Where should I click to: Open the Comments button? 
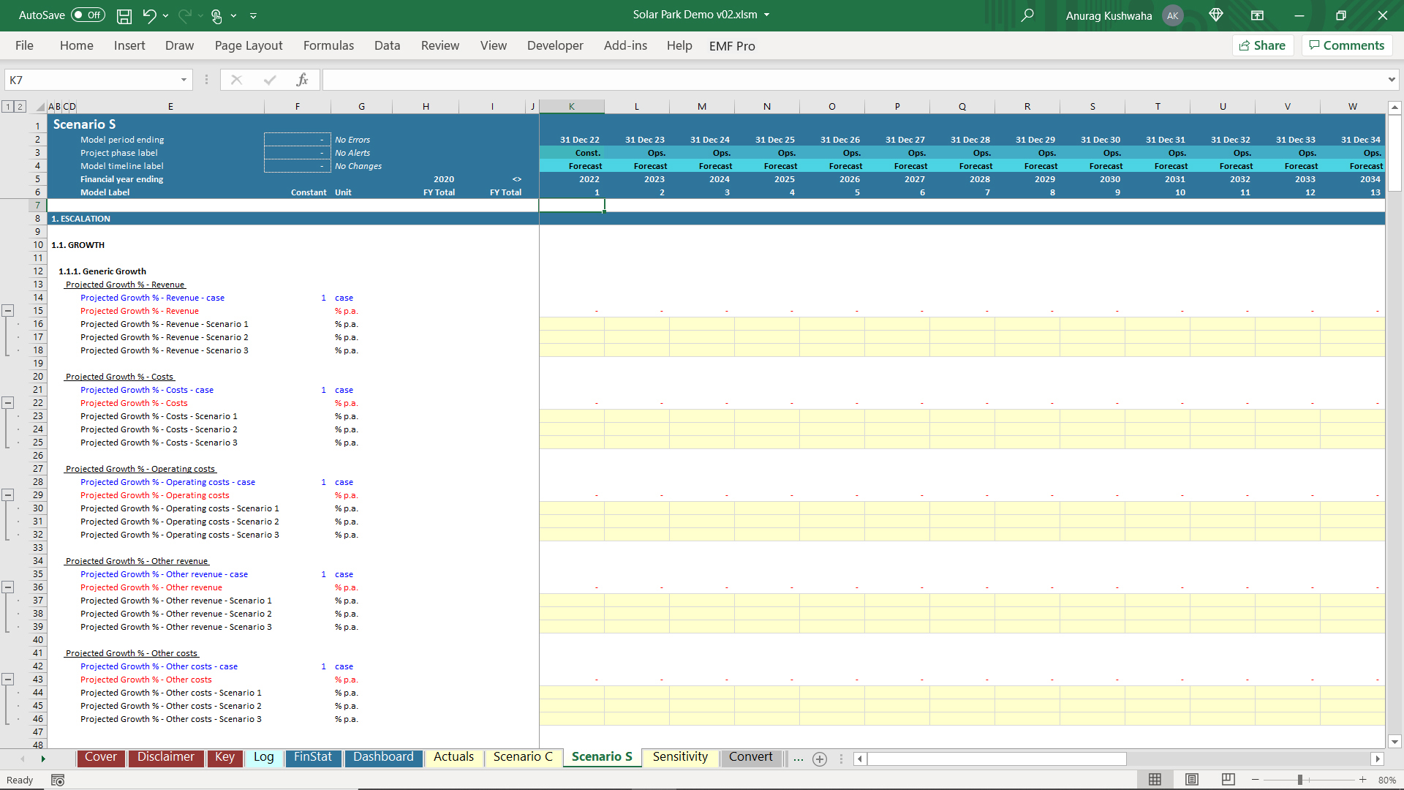click(1346, 45)
